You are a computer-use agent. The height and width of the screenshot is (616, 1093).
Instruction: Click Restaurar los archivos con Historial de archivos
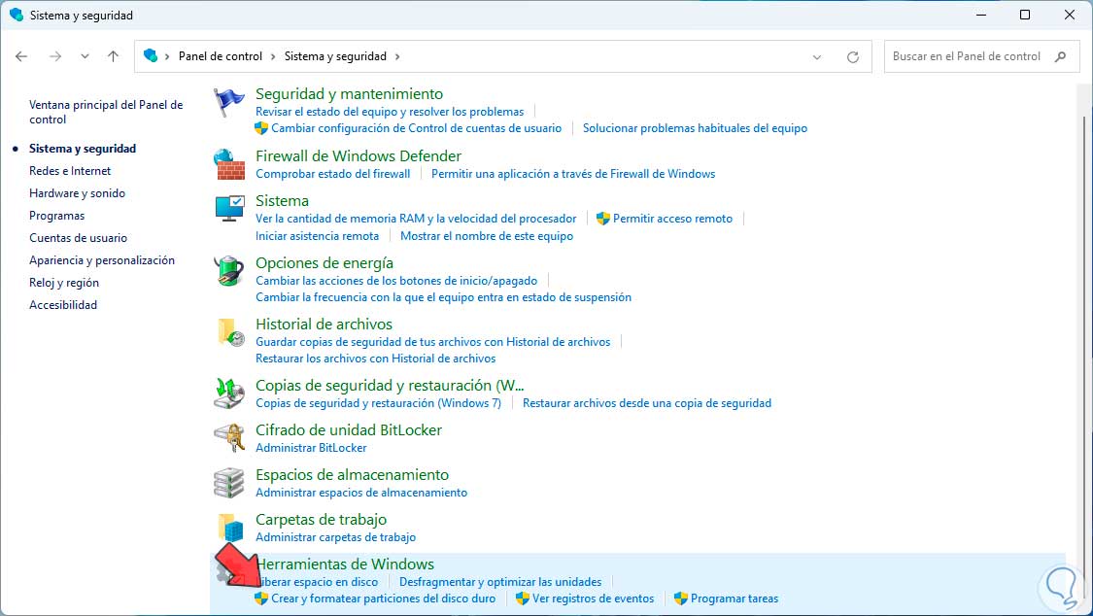coord(376,359)
